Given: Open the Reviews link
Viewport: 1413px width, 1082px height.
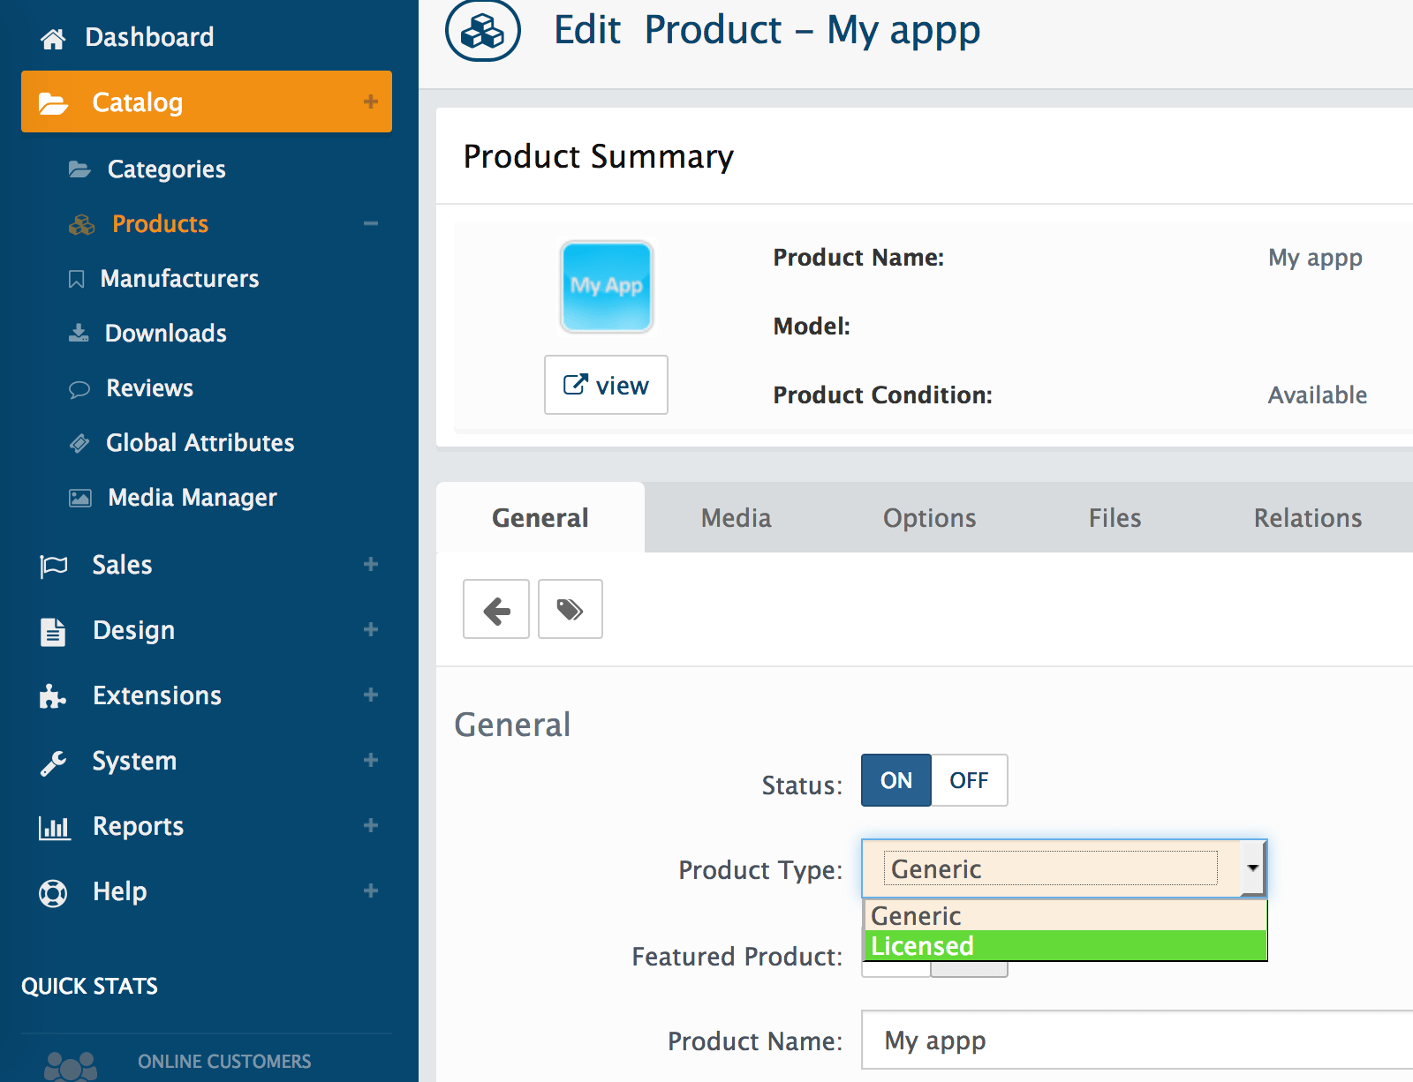Looking at the screenshot, I should 149,388.
